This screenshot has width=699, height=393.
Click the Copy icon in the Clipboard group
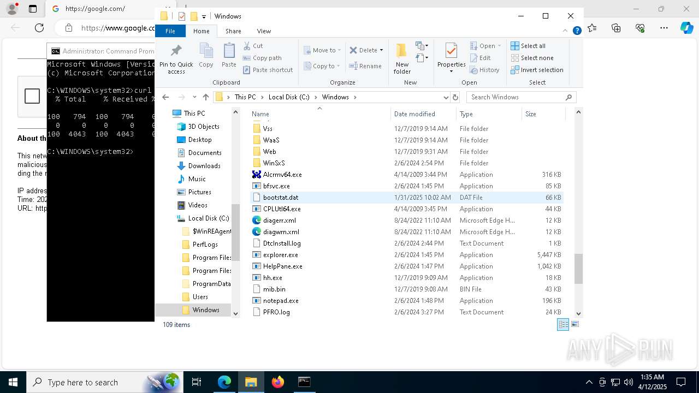pyautogui.click(x=206, y=51)
